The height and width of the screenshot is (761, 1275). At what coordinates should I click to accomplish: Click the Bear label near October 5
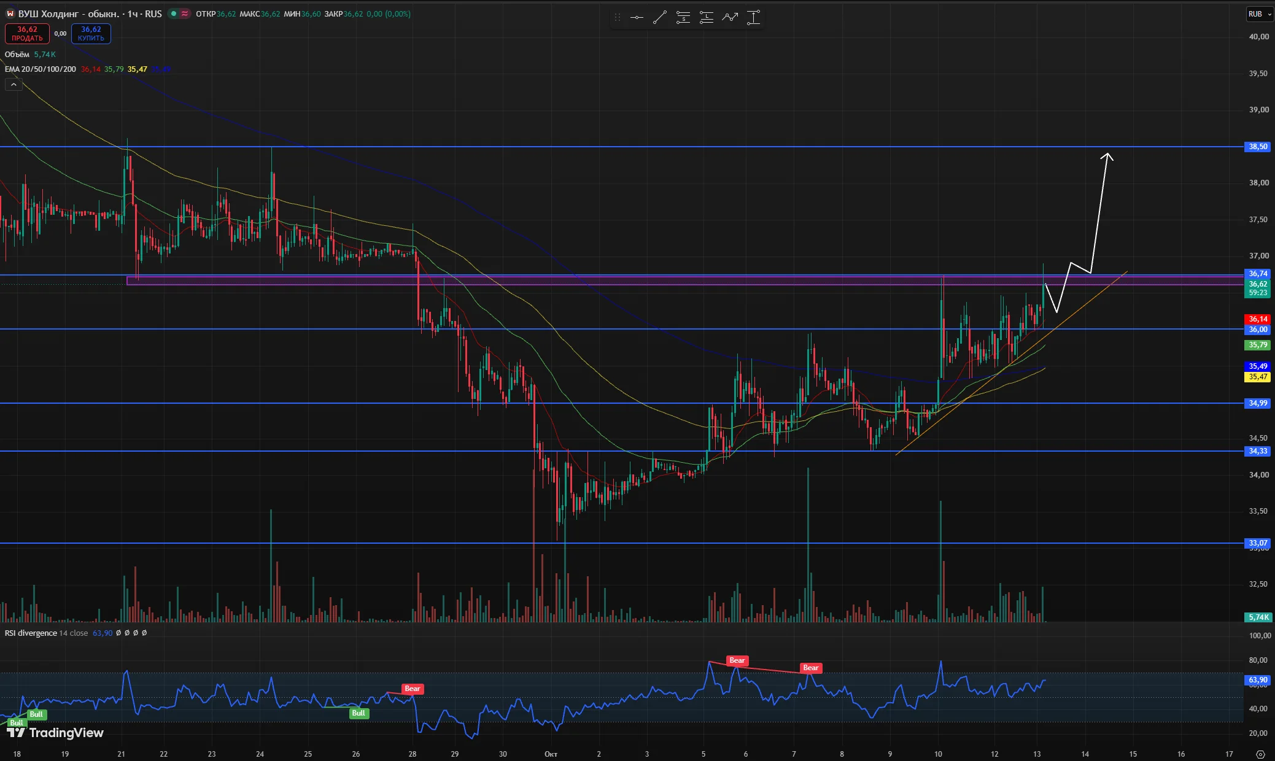(737, 660)
